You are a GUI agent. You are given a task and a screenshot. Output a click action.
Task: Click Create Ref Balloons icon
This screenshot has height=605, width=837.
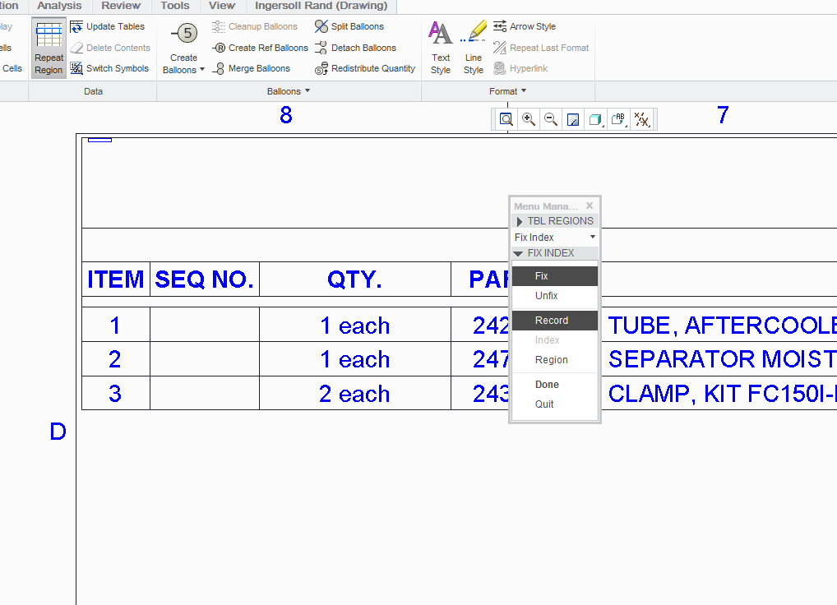(x=219, y=48)
